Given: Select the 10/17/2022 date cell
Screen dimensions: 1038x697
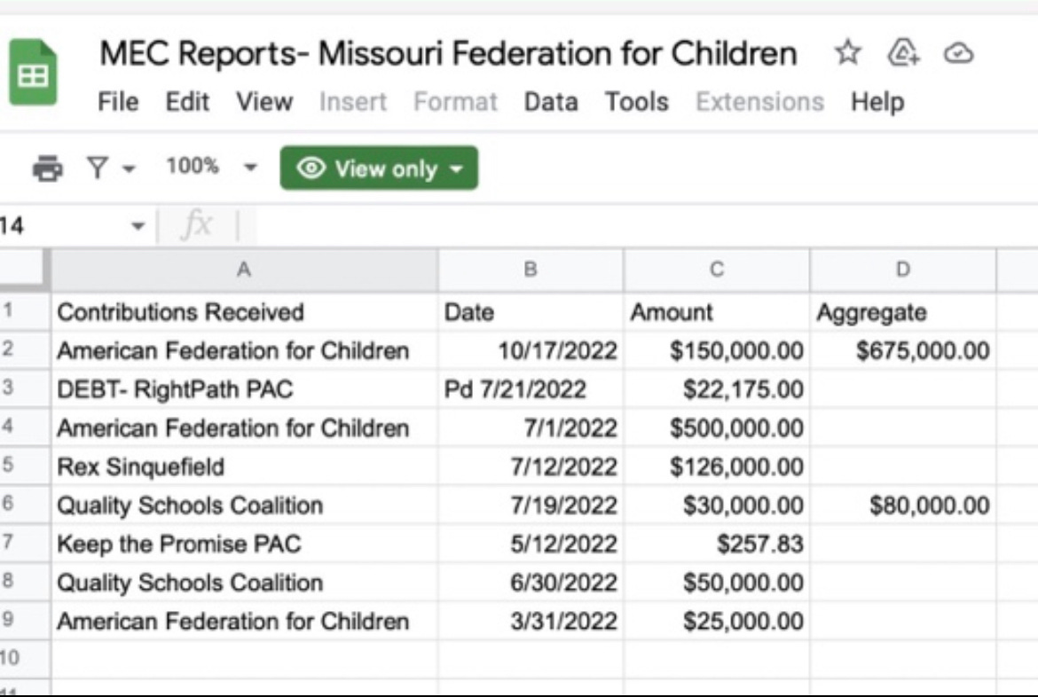Looking at the screenshot, I should point(531,350).
